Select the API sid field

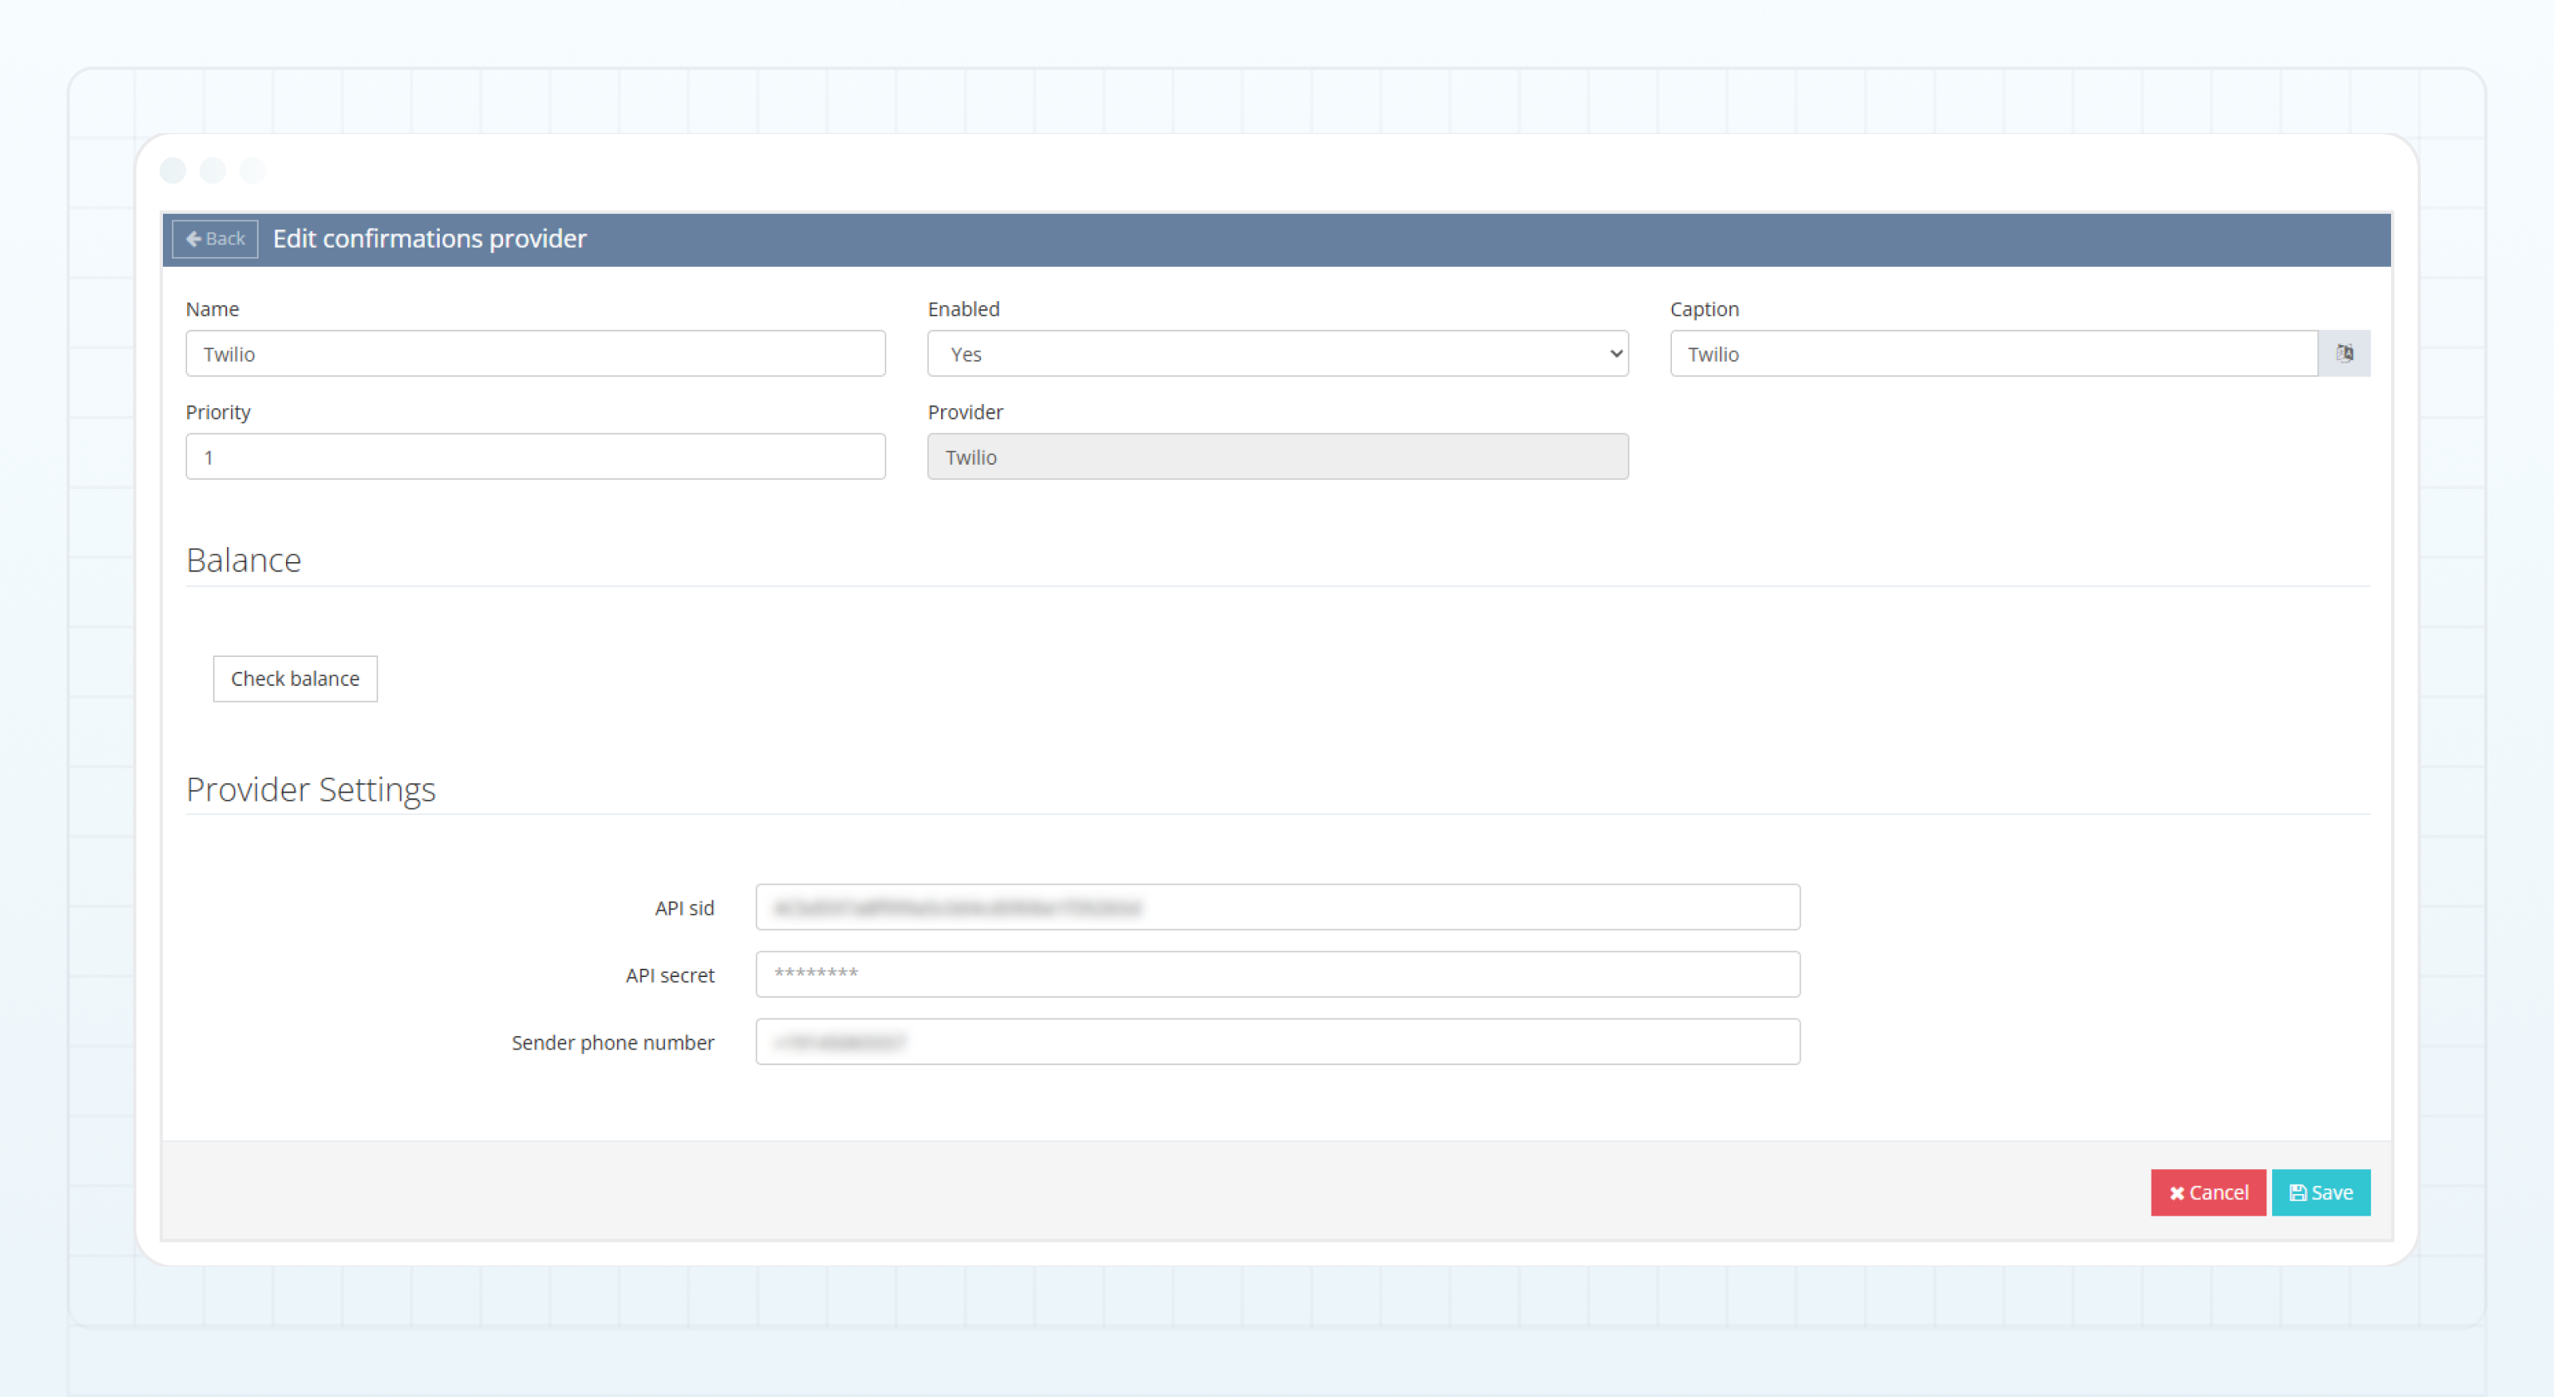[x=1276, y=906]
